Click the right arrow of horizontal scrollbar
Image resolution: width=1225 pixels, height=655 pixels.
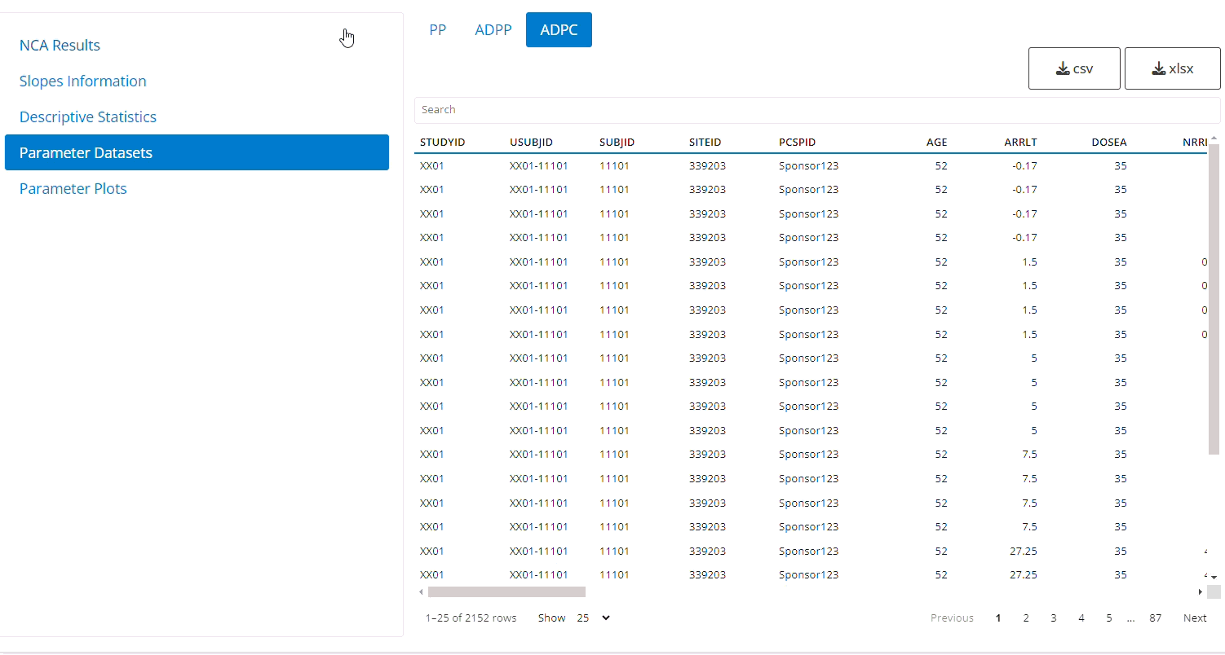[x=1199, y=592]
